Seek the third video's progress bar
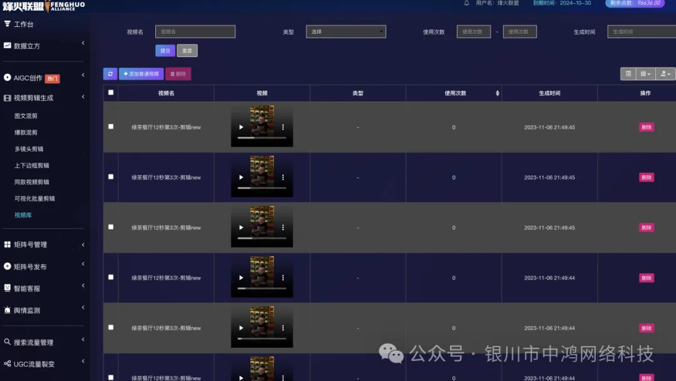 point(262,237)
